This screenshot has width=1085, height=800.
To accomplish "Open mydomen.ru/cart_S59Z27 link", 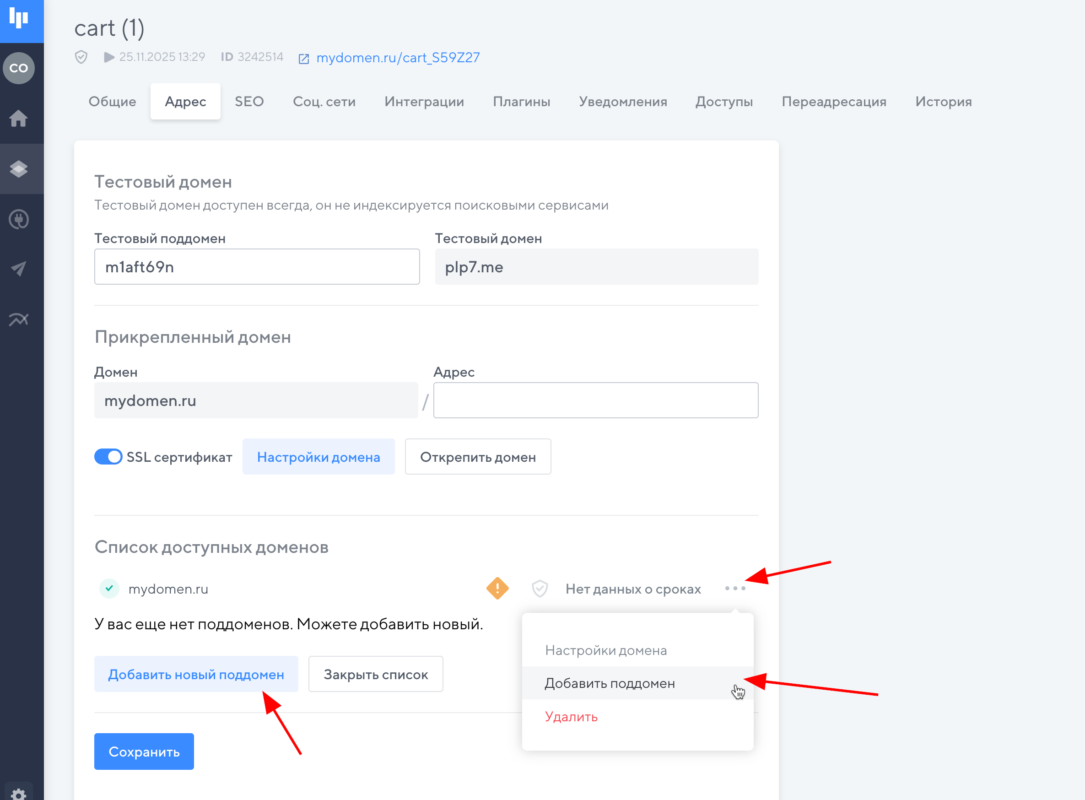I will tap(398, 58).
